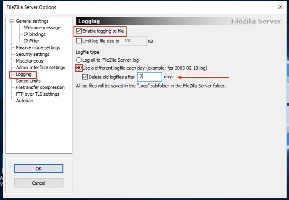Screen dimensions: 289x200
Task: Go to FTP over TLS settings
Action: point(38,94)
